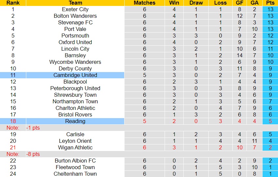Click the Loss column header
This screenshot has width=278, height=177.
[x=220, y=3]
